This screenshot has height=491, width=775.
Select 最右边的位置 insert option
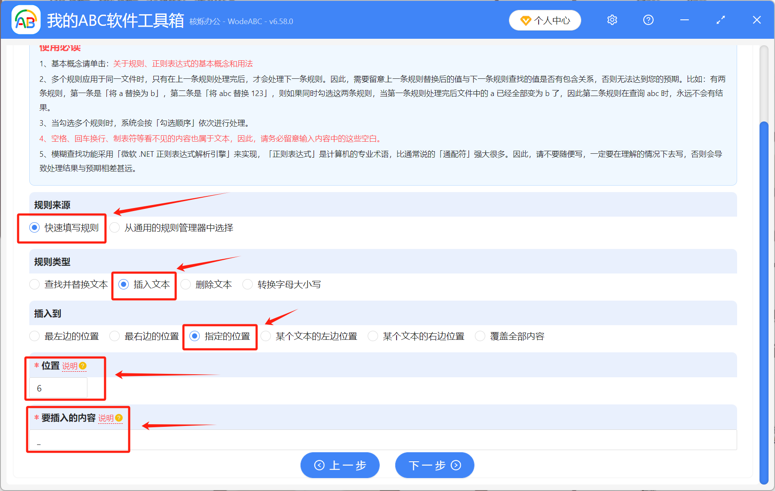pyautogui.click(x=115, y=336)
